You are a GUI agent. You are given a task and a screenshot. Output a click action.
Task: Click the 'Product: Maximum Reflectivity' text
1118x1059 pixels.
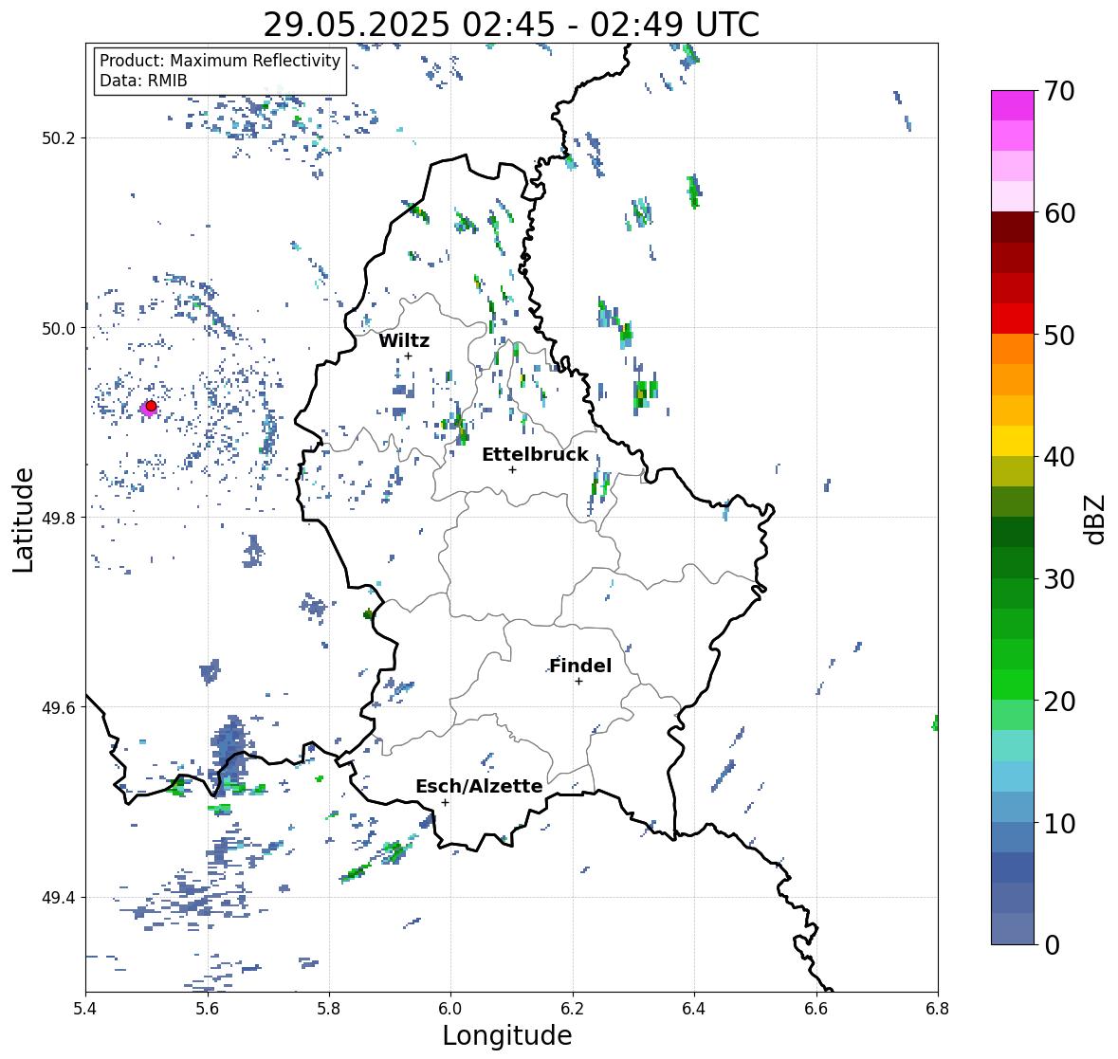[220, 61]
